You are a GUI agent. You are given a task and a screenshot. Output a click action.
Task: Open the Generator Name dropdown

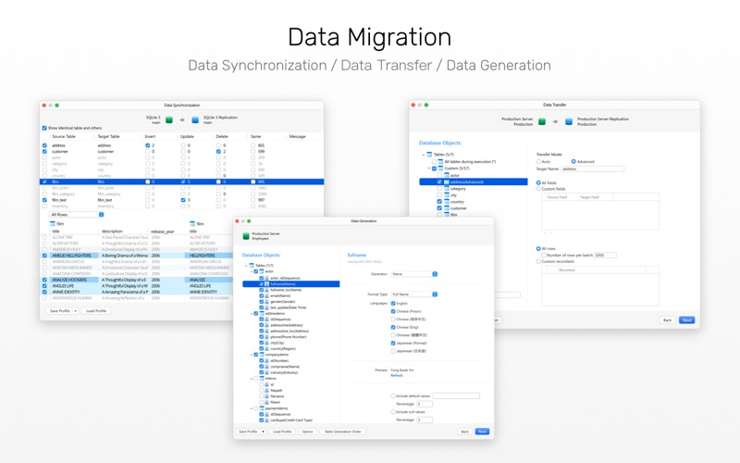point(414,274)
